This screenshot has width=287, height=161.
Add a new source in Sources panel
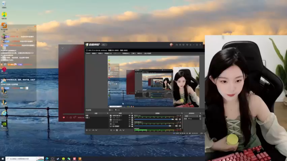(x=111, y=130)
